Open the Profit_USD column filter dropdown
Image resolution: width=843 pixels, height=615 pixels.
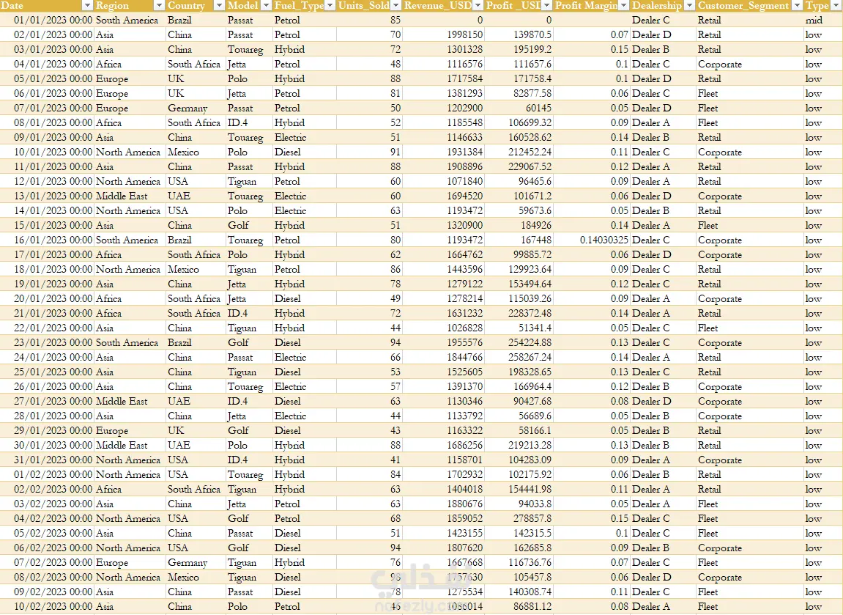546,5
